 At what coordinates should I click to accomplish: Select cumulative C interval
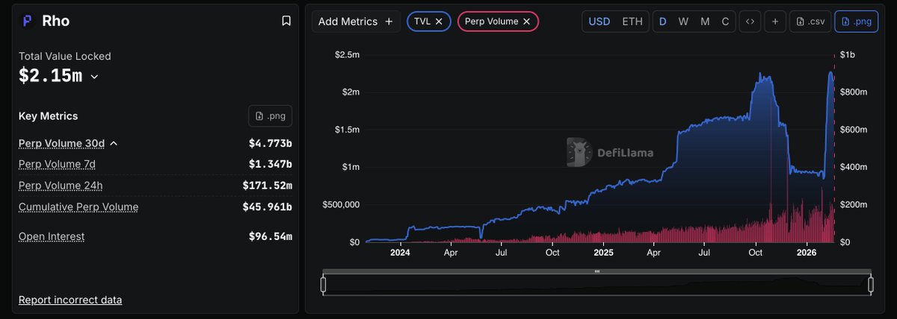click(725, 22)
